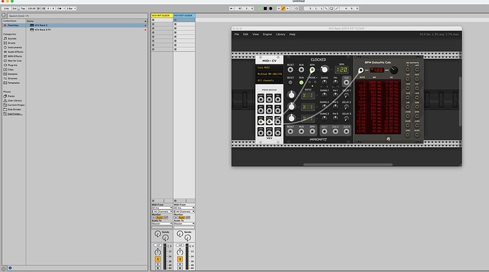Viewport: 489px width, 272px height.
Task: Click Add Folder link in Places
Action: (x=14, y=114)
